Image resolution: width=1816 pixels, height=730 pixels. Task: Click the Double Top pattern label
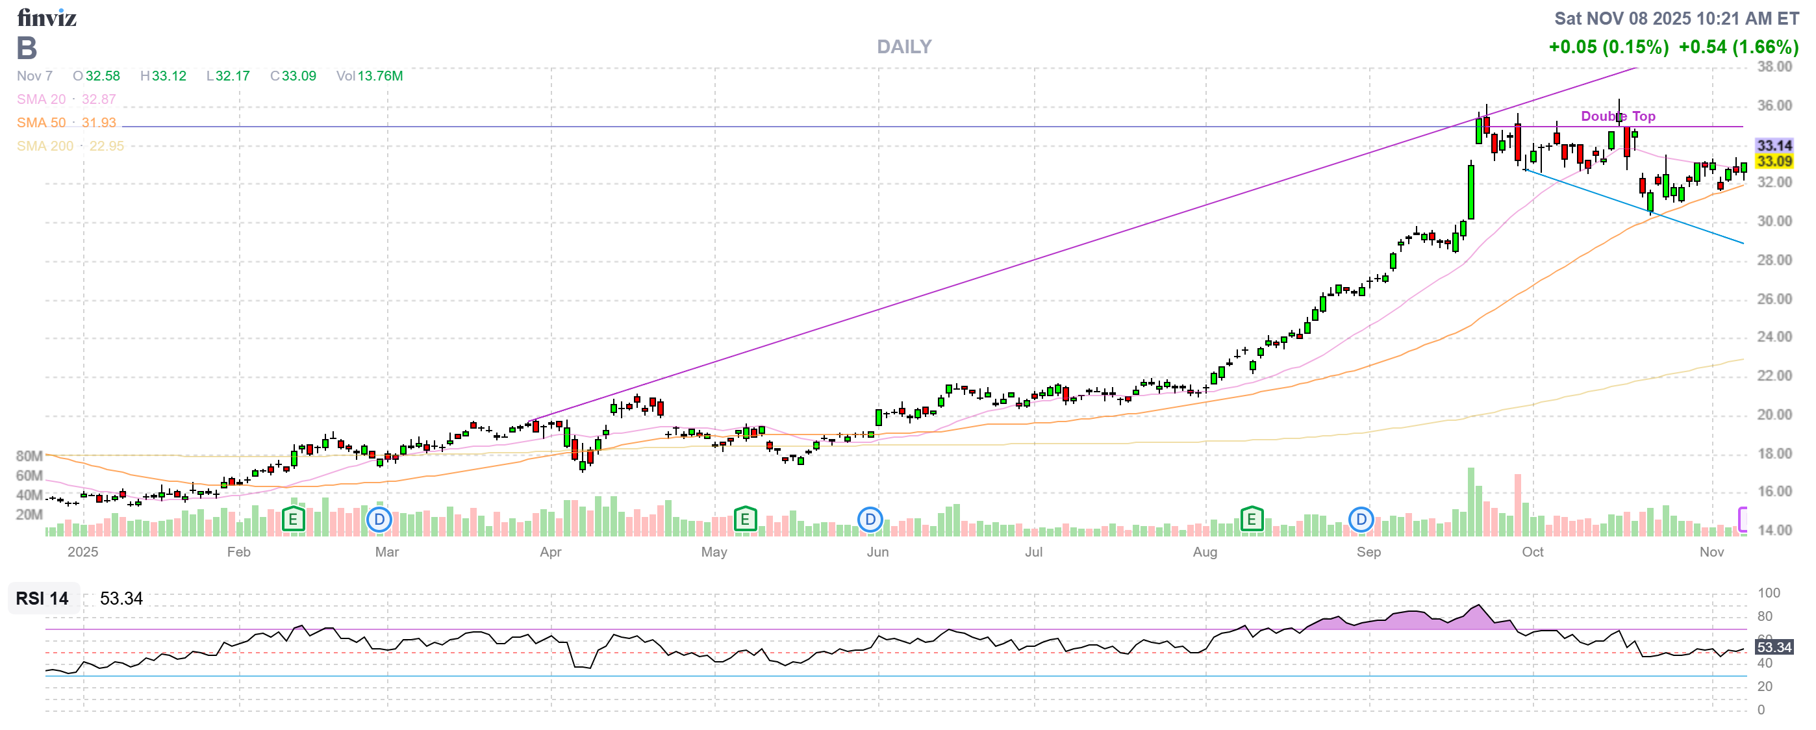point(1617,116)
